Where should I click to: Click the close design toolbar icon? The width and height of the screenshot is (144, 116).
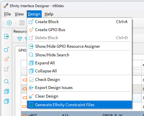tap(9, 23)
